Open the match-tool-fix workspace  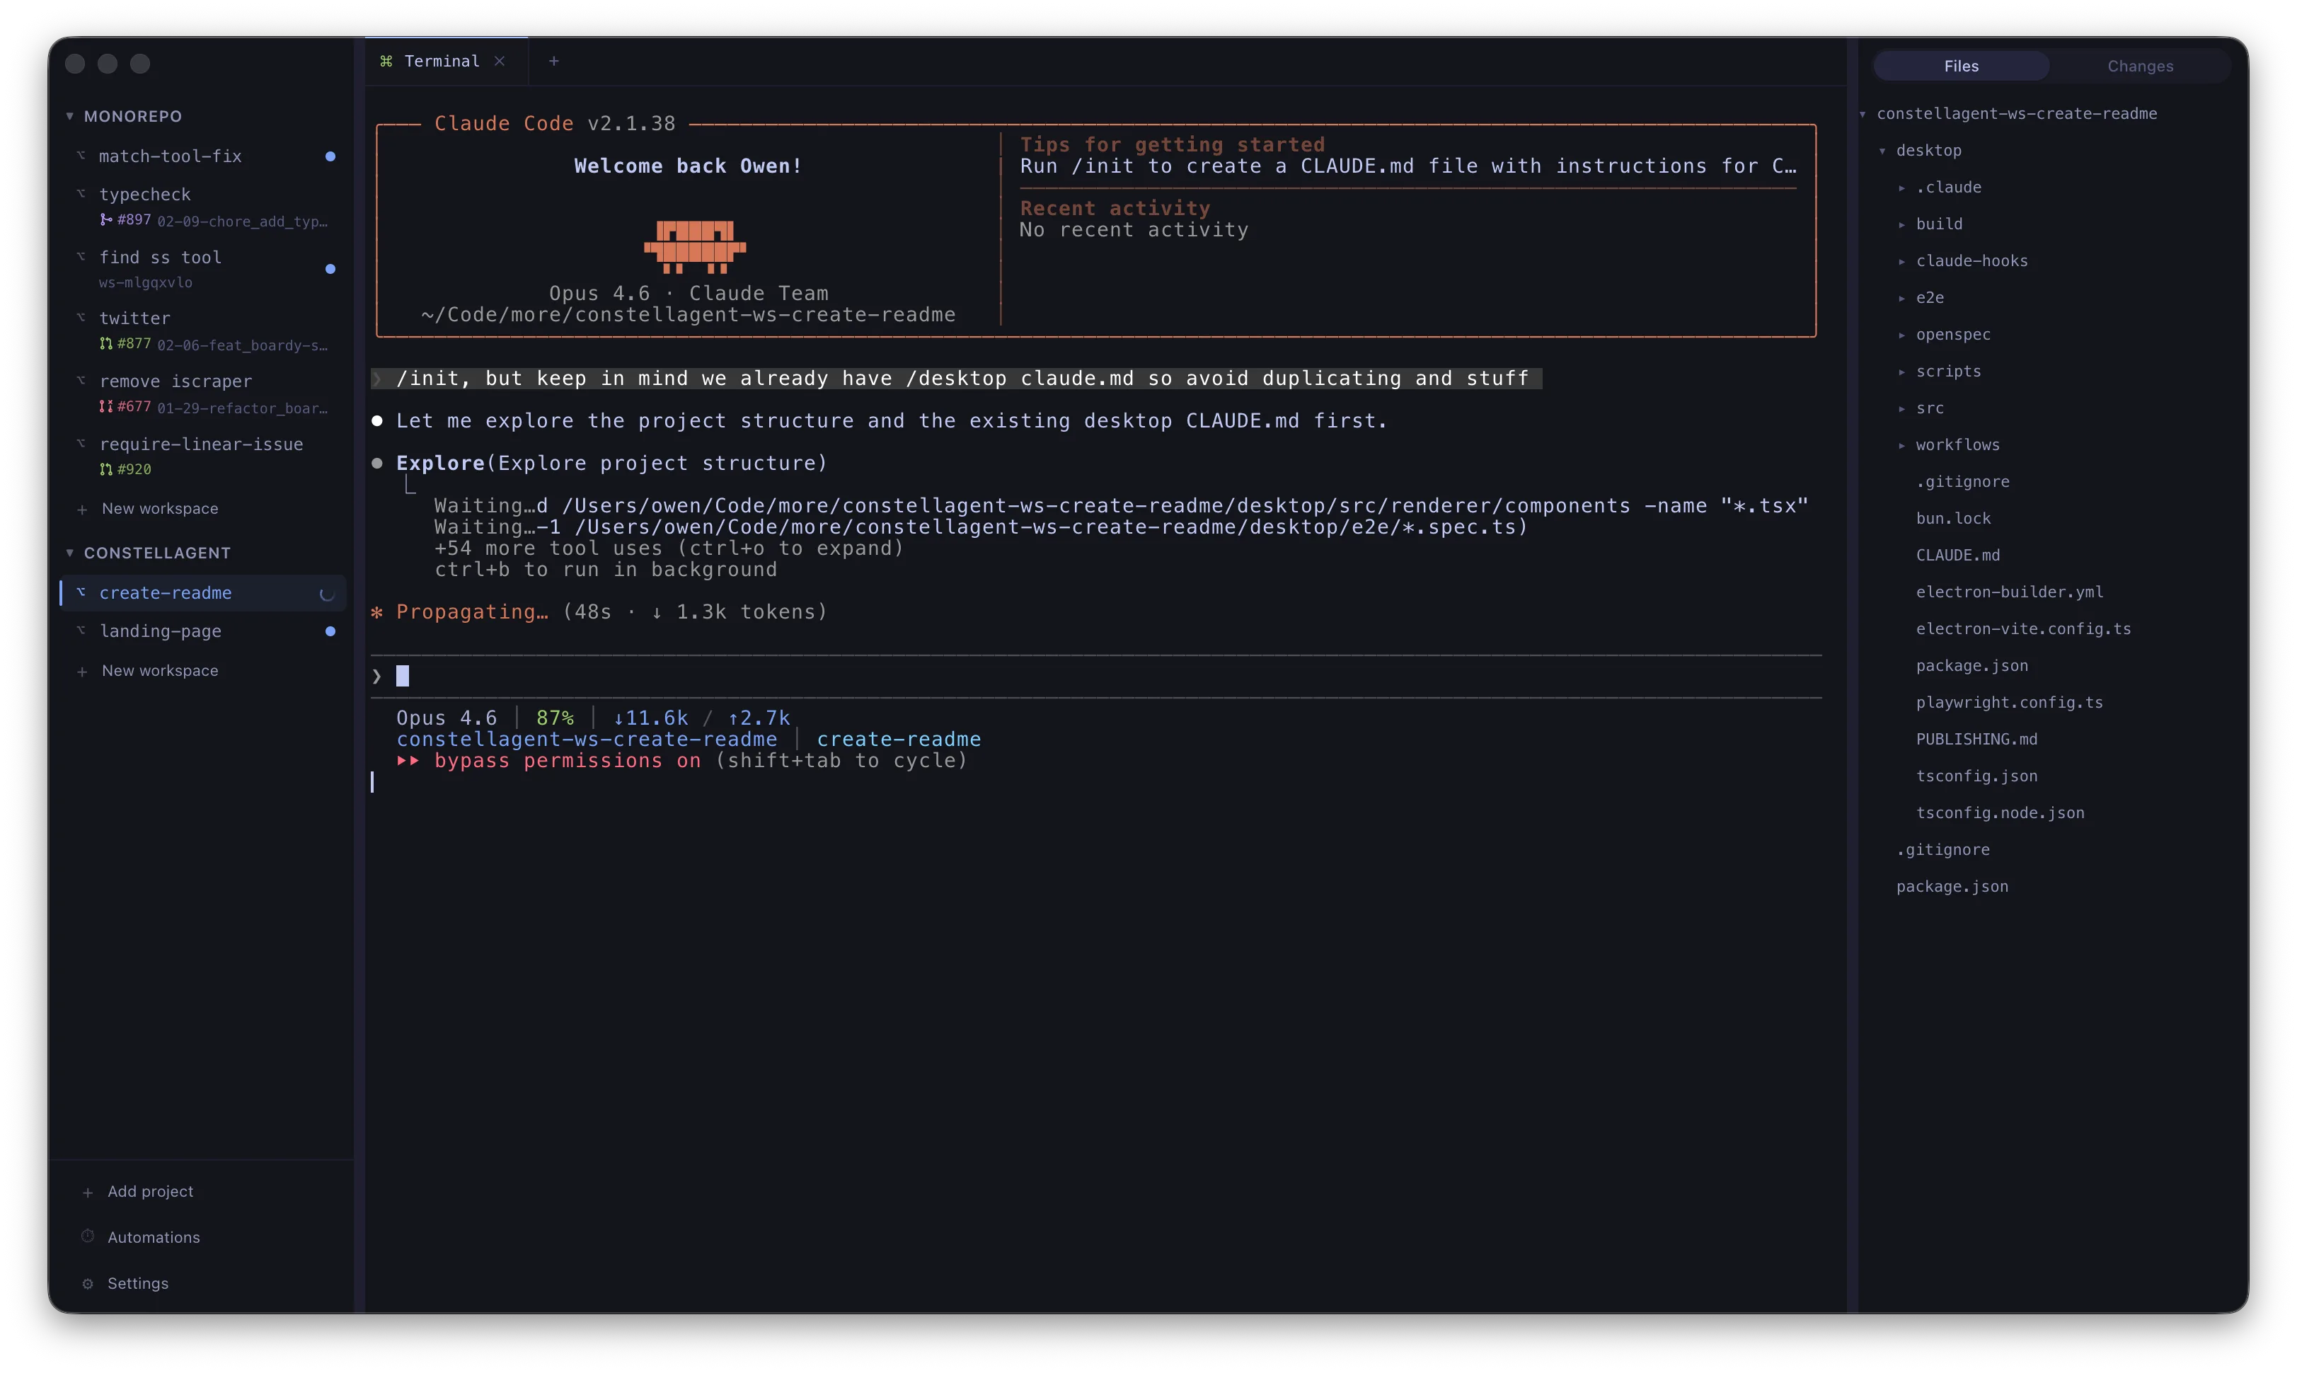click(x=204, y=156)
